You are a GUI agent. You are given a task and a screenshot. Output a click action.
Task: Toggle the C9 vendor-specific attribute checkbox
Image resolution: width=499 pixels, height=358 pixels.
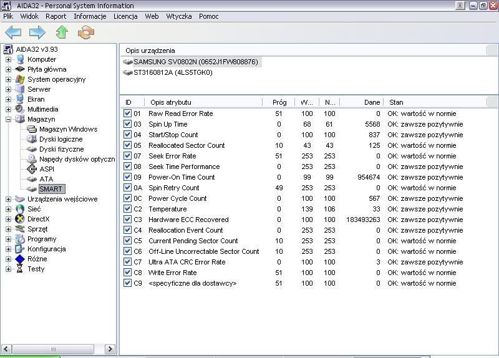point(128,283)
